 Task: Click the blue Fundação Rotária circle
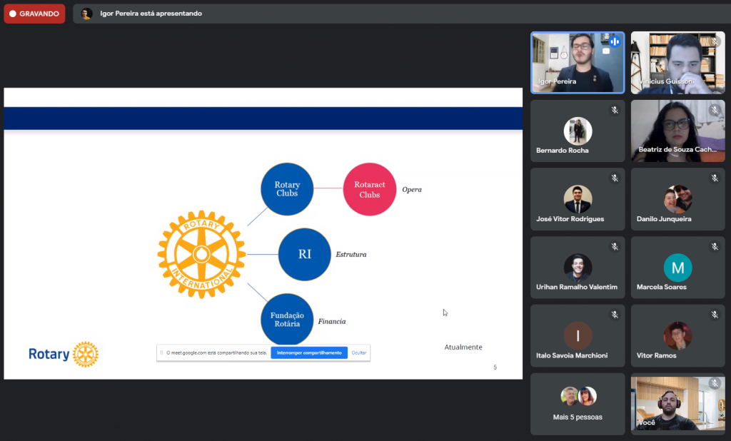click(287, 319)
